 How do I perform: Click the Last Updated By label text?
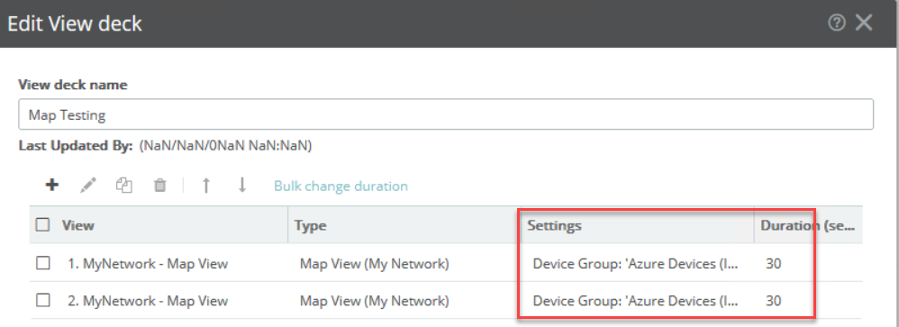tap(76, 146)
